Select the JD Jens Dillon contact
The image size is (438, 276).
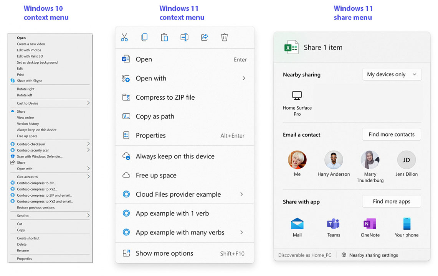tap(407, 159)
